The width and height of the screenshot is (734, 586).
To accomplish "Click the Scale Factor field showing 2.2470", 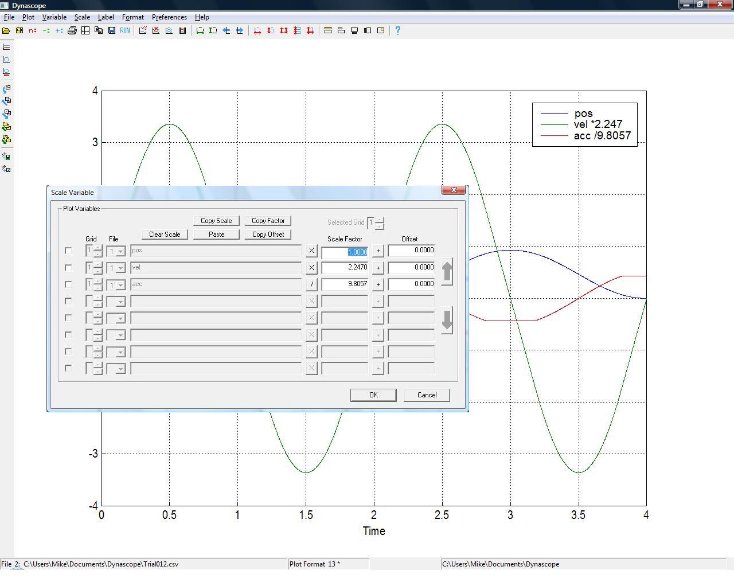I will pos(344,267).
